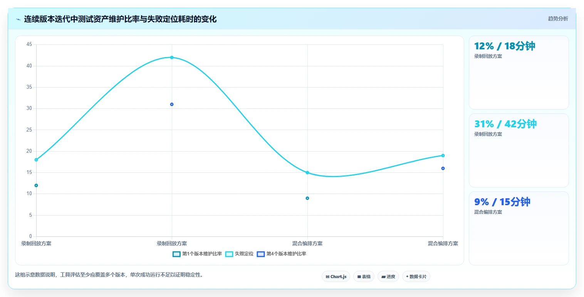Click the y-axis tick label 5
Screen dimensions: 584x297
click(x=31, y=215)
